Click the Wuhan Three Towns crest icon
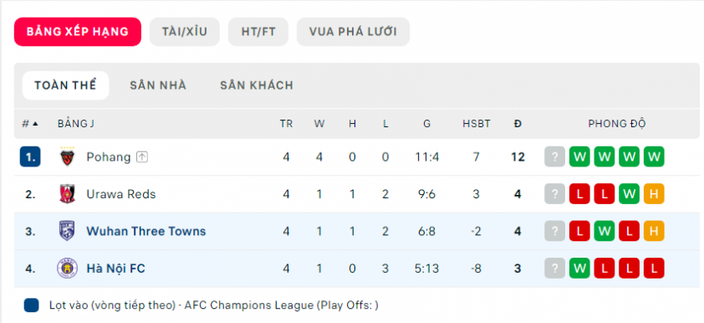This screenshot has width=704, height=323. [x=68, y=231]
